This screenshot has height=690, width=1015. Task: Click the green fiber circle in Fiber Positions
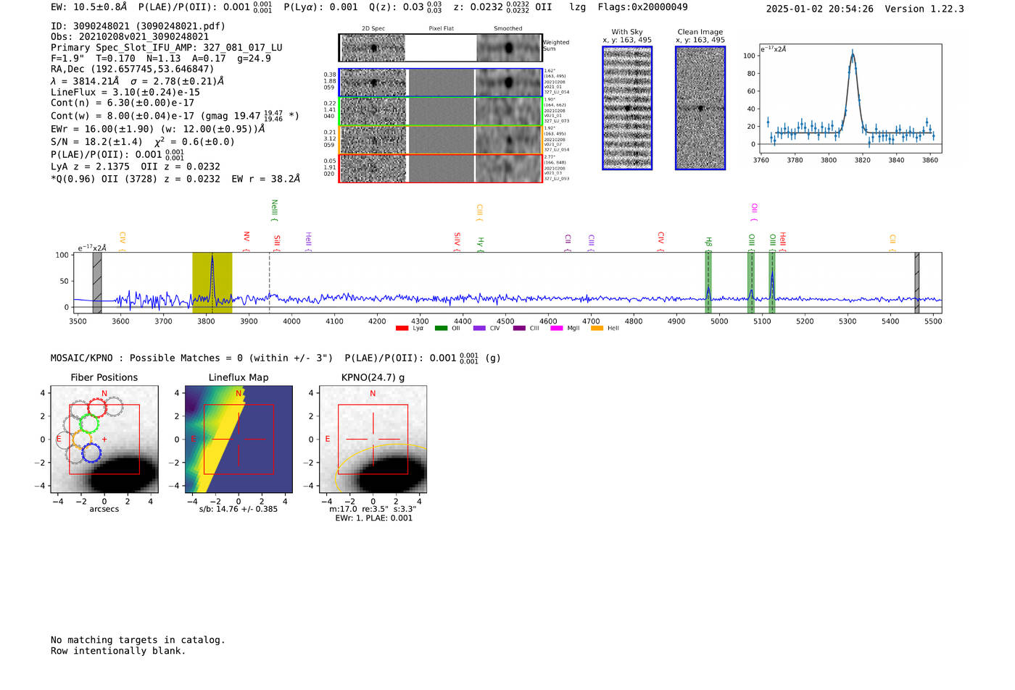[88, 424]
